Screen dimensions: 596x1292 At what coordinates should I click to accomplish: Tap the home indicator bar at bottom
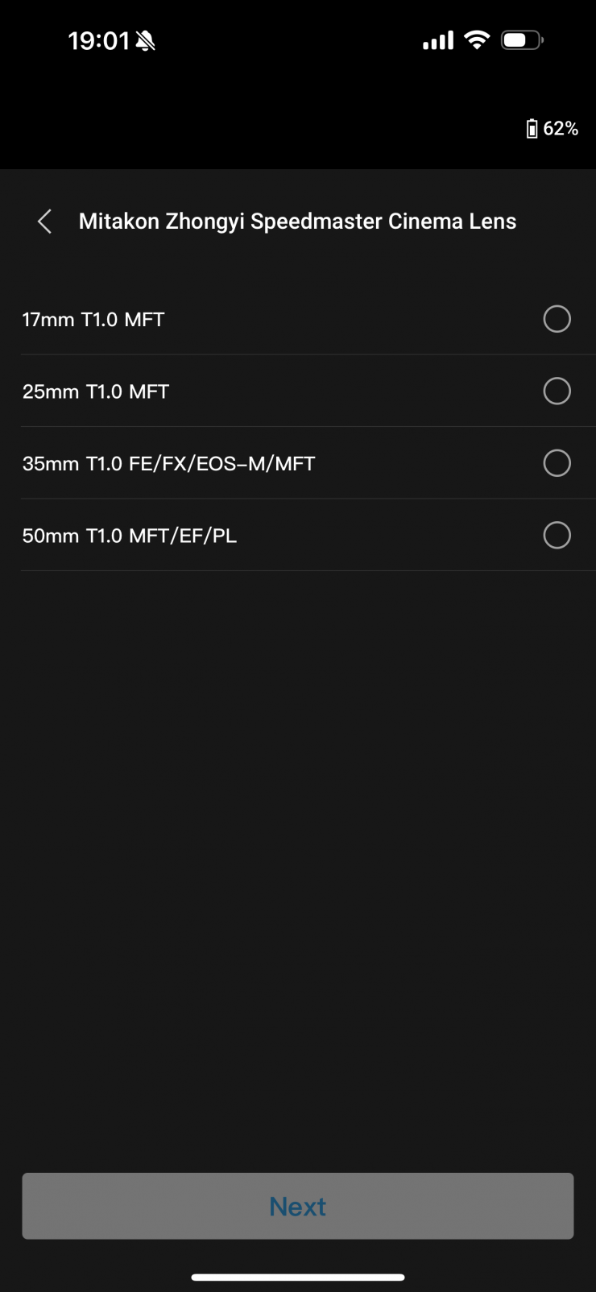pyautogui.click(x=298, y=1277)
